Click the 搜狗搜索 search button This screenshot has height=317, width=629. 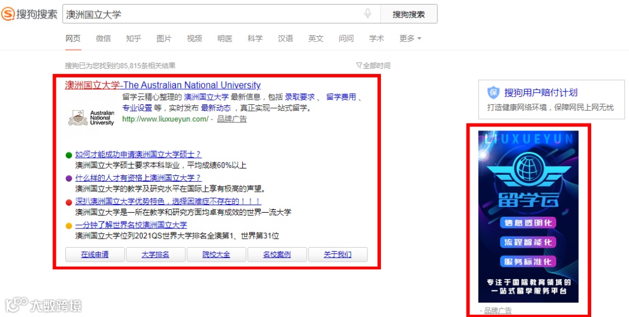point(408,15)
